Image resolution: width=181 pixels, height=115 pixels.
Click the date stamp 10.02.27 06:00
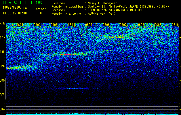(15, 13)
